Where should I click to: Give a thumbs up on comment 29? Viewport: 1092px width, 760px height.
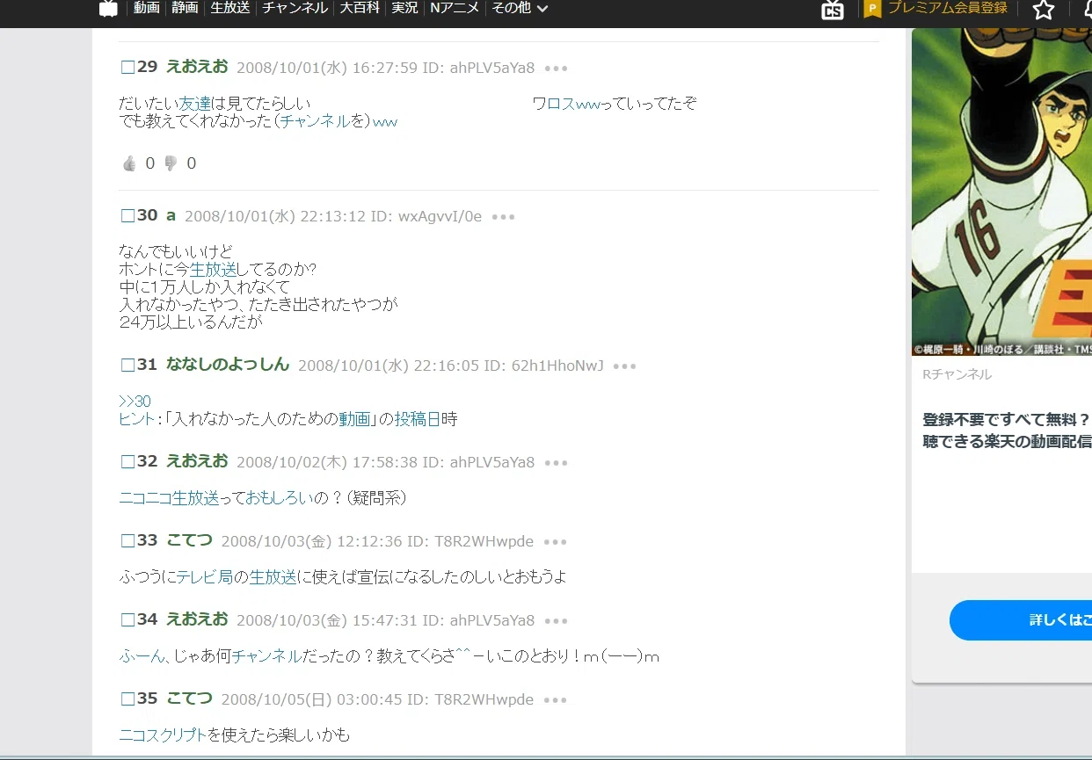coord(129,163)
